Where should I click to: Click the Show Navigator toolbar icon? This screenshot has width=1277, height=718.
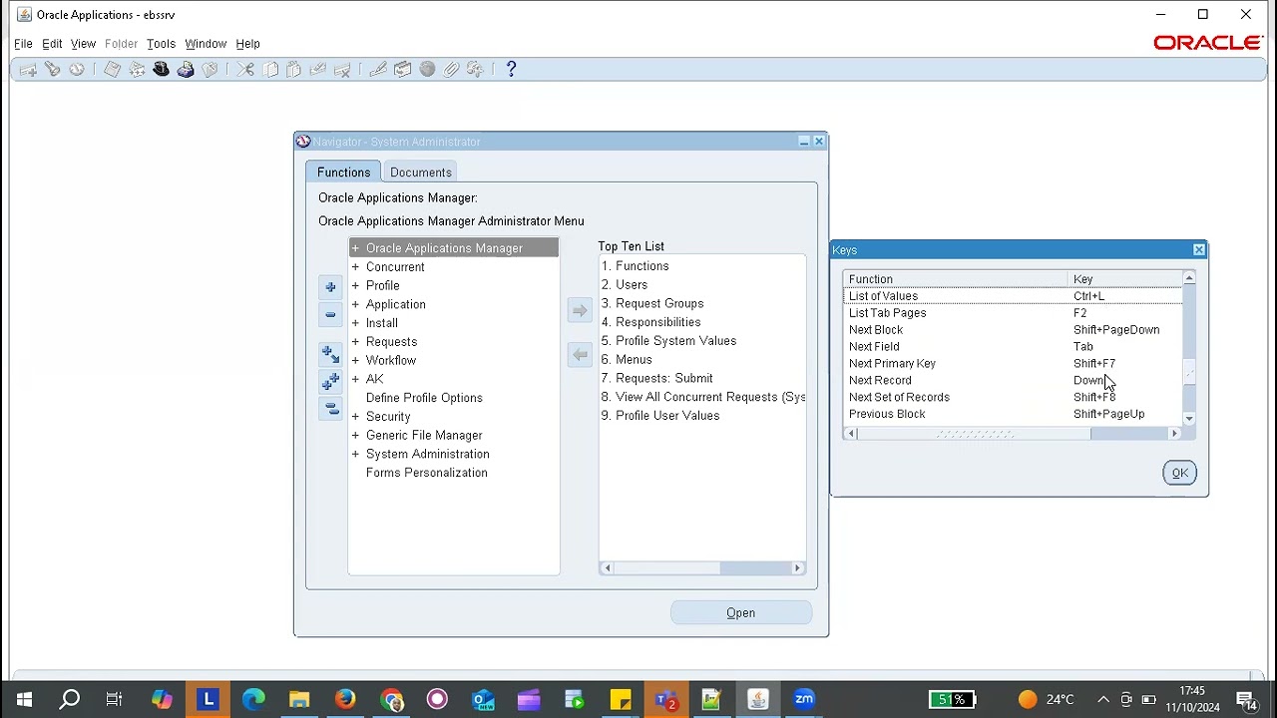(77, 70)
